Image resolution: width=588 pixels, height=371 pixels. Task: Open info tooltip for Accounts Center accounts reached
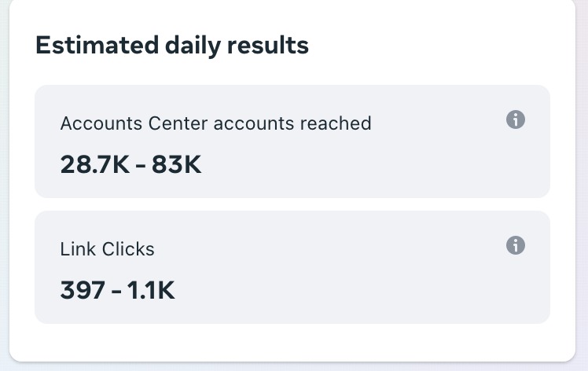(516, 119)
